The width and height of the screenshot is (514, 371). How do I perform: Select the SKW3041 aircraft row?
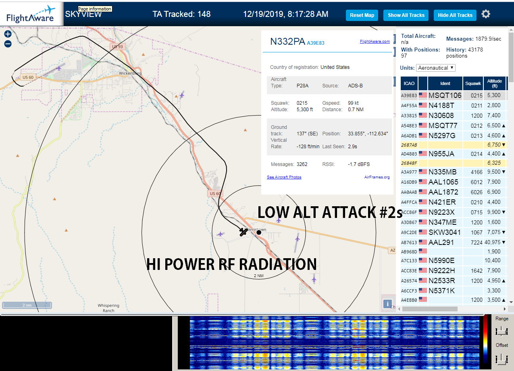(x=454, y=232)
